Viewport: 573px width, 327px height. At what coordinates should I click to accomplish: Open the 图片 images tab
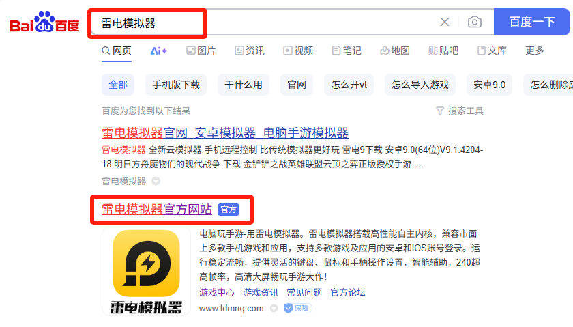click(x=201, y=51)
